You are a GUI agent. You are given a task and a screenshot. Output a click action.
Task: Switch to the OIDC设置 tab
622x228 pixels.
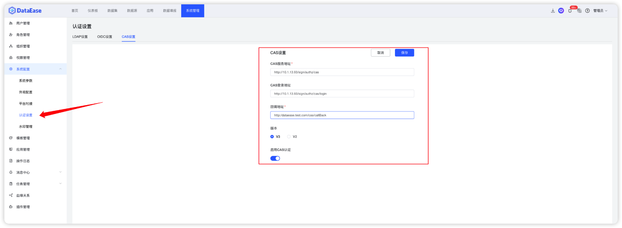coord(105,37)
